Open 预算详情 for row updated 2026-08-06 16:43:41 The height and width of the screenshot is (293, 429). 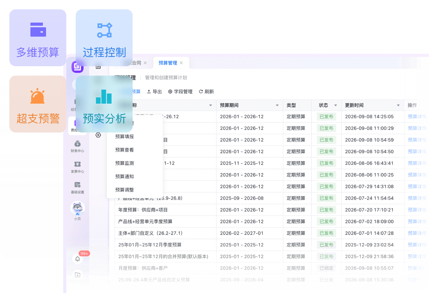(x=417, y=163)
